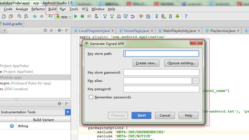This screenshot has height=140, width=249.
Task: Click the Paste icon in toolbar
Action: [11, 16]
